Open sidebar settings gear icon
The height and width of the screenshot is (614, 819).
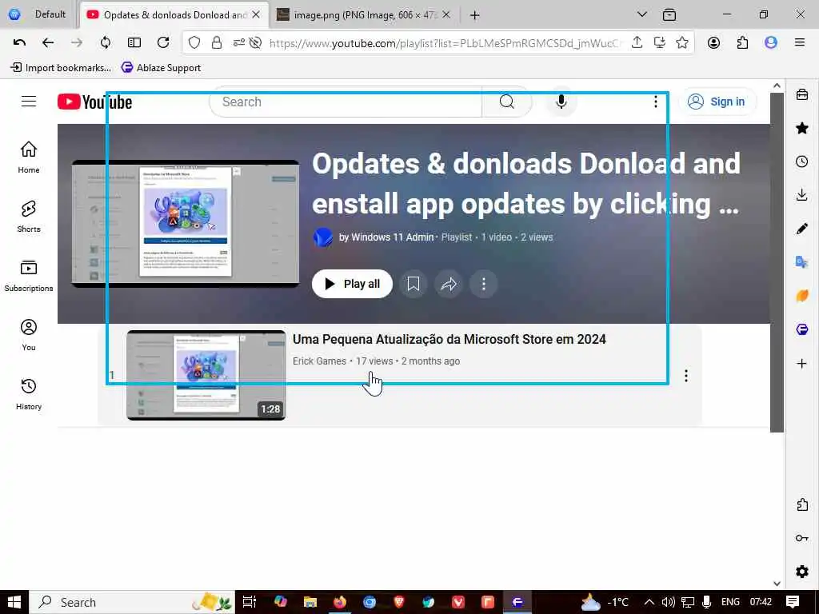coord(802,571)
